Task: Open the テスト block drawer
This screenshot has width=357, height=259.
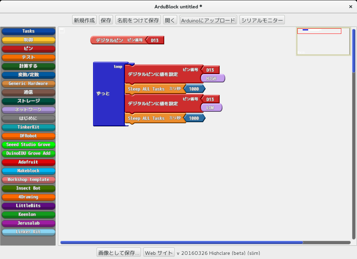Action: click(29, 58)
